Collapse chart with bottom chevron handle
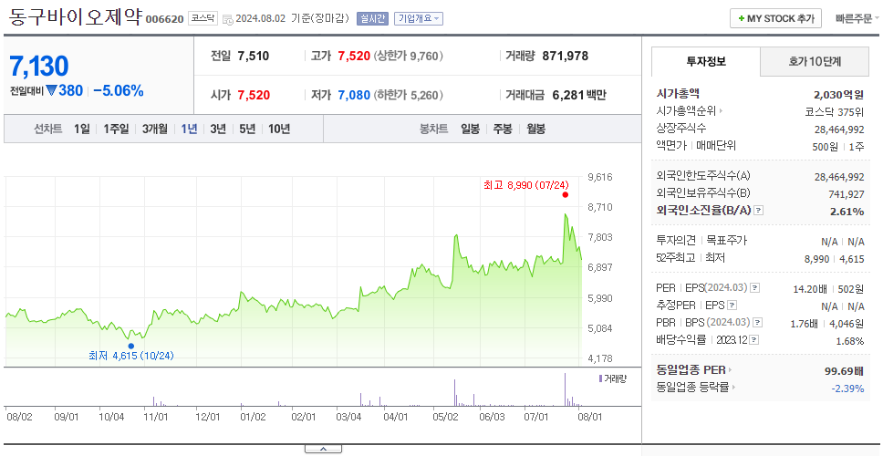This screenshot has height=456, width=883. click(x=323, y=449)
